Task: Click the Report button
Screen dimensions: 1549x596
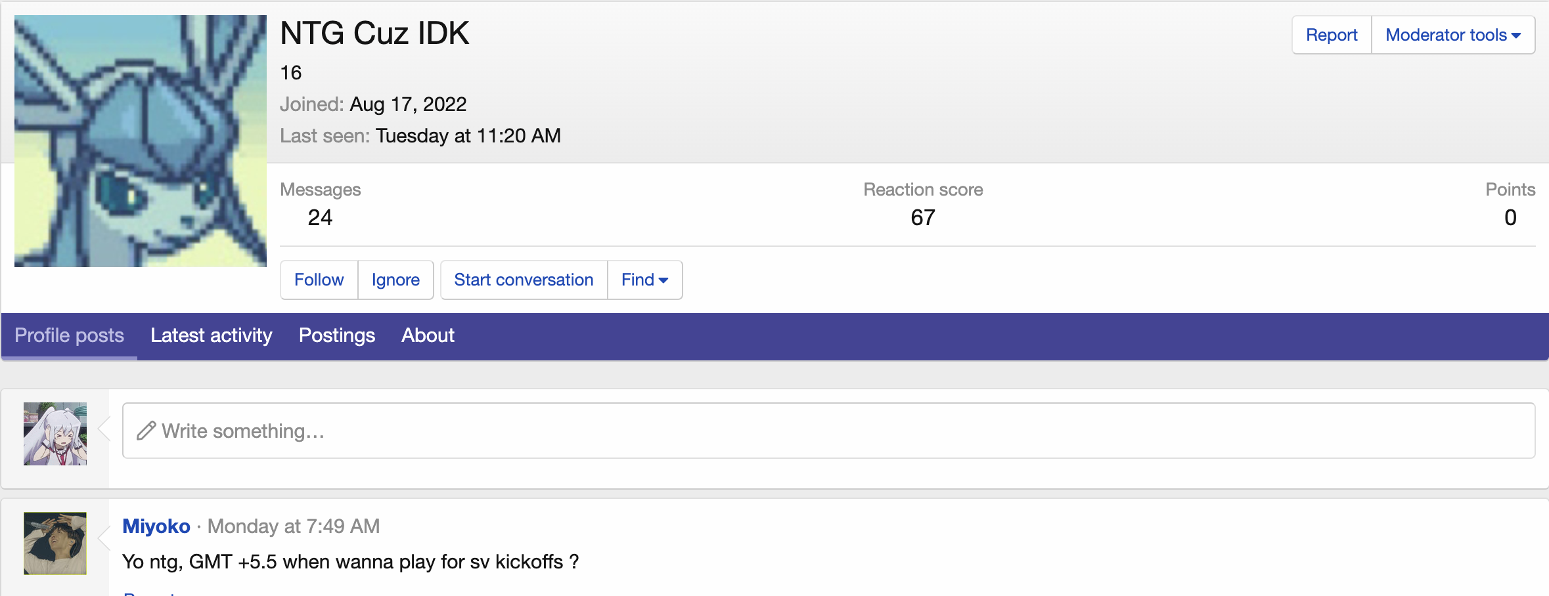Action: (x=1331, y=35)
